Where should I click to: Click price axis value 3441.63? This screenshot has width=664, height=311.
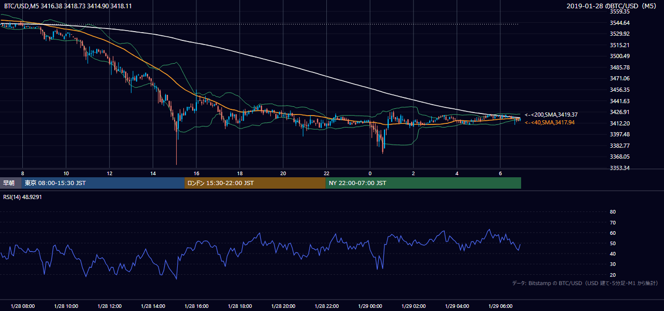click(620, 101)
